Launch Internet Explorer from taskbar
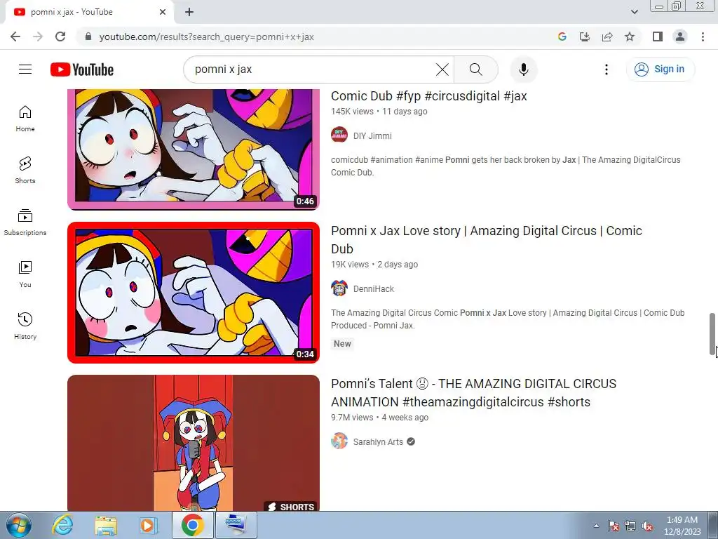The width and height of the screenshot is (718, 539). pos(62,525)
